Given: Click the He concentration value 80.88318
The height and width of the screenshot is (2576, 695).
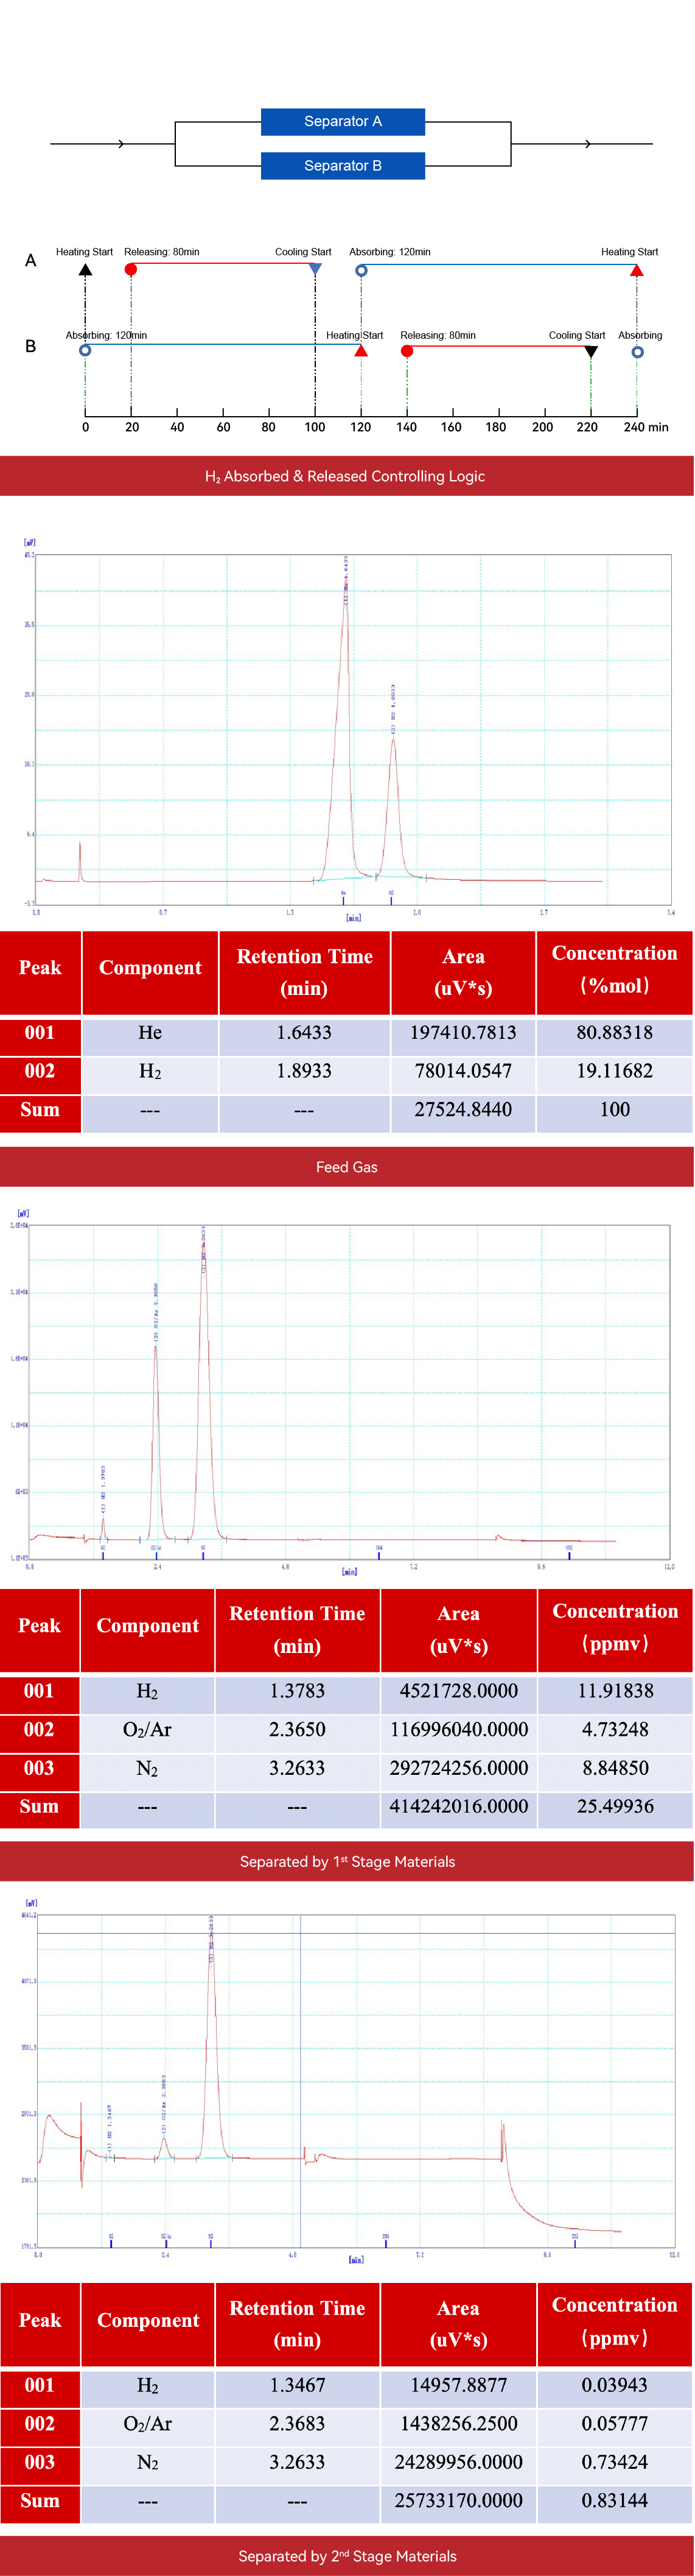Looking at the screenshot, I should [x=614, y=1033].
